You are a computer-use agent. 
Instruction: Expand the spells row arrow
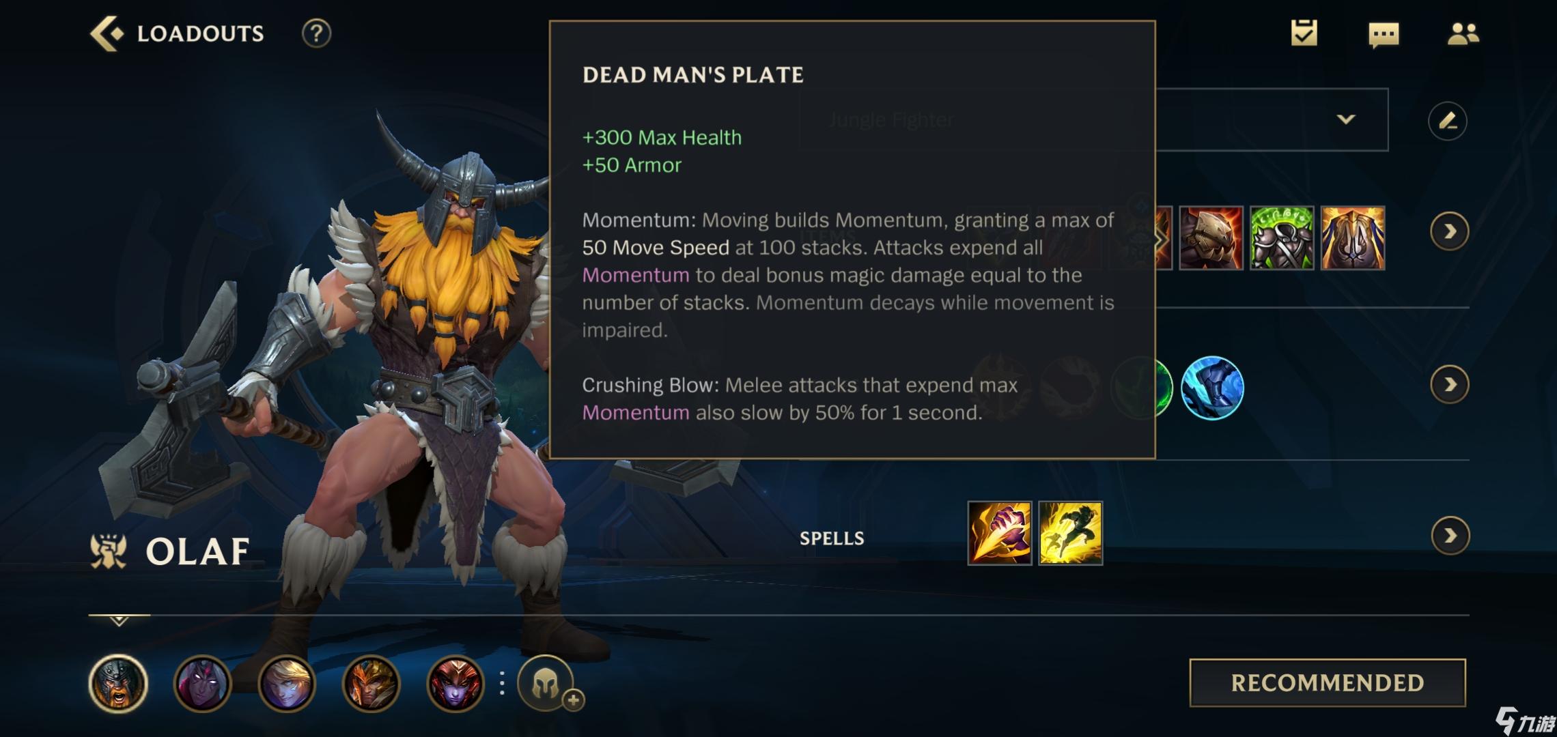[1450, 536]
